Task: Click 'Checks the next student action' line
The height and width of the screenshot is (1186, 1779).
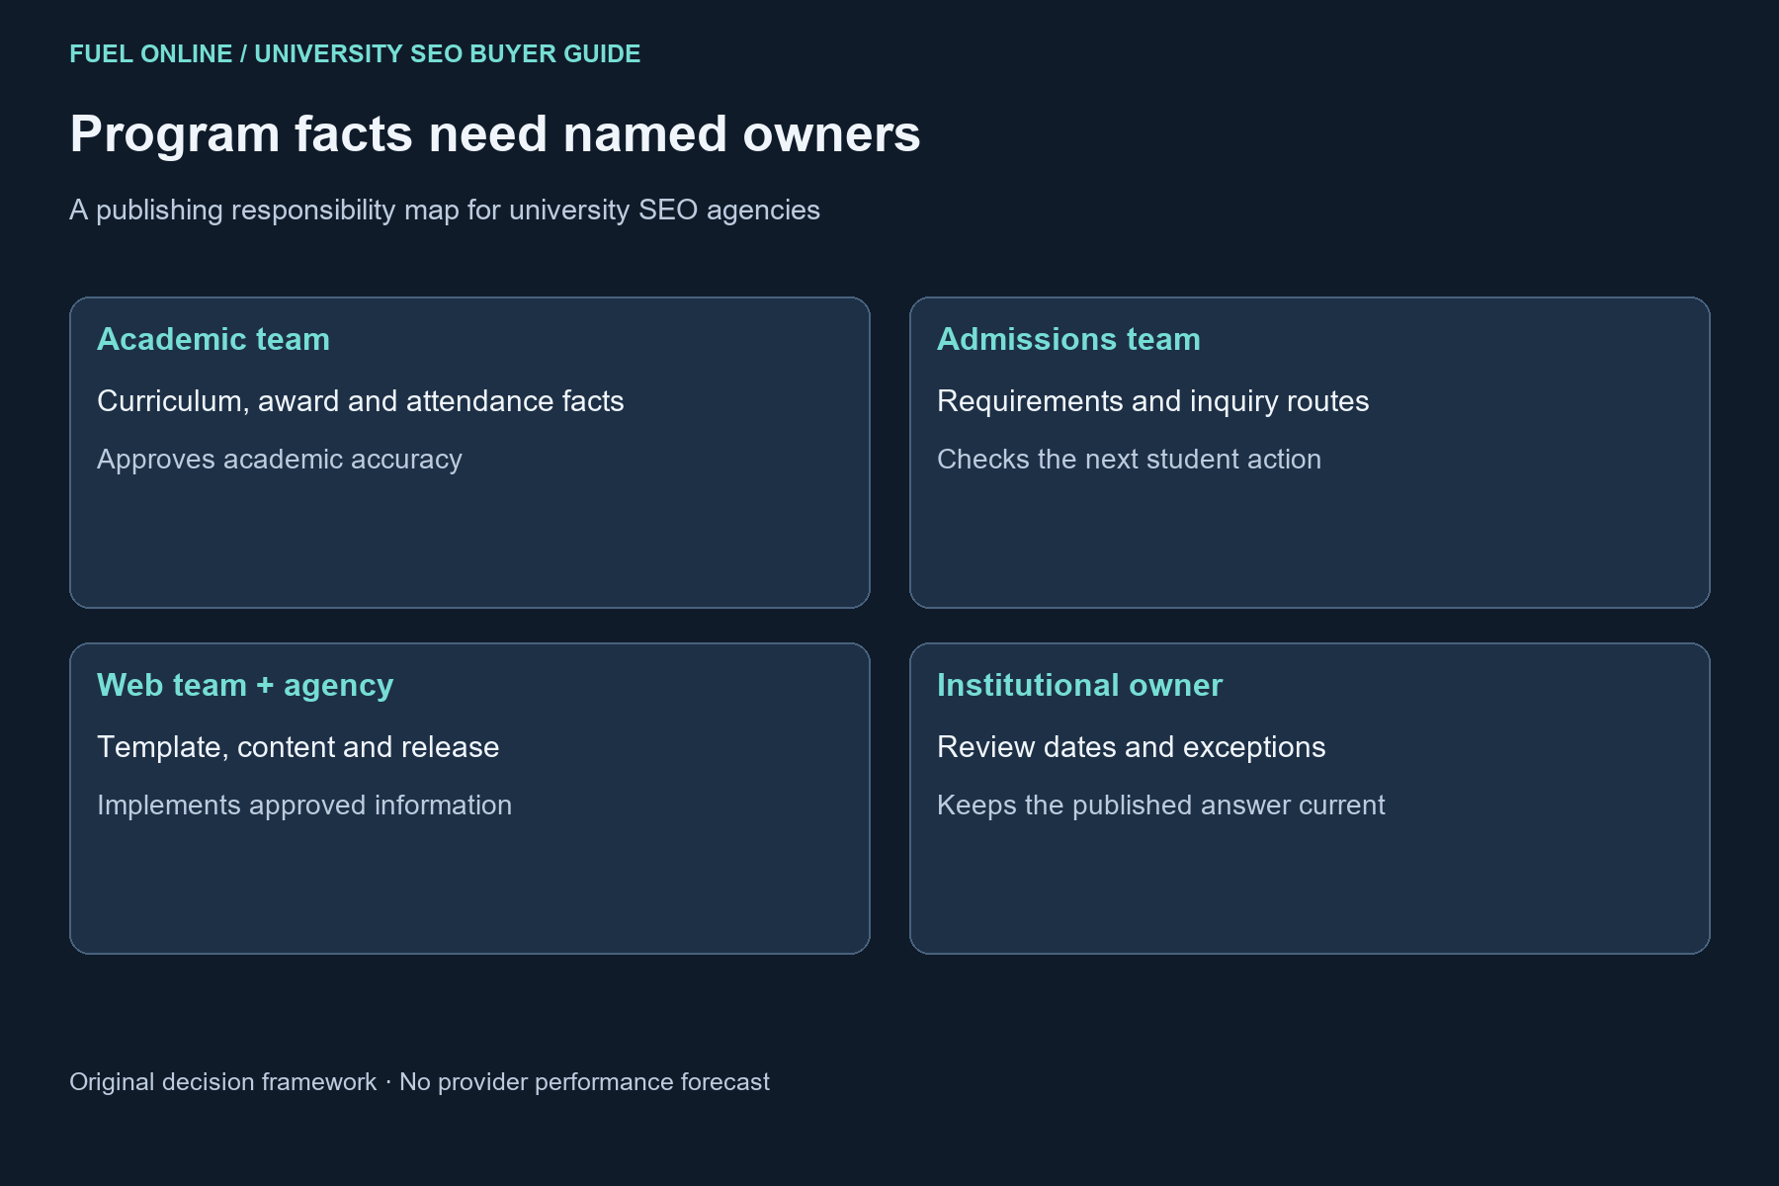Action: (1129, 460)
